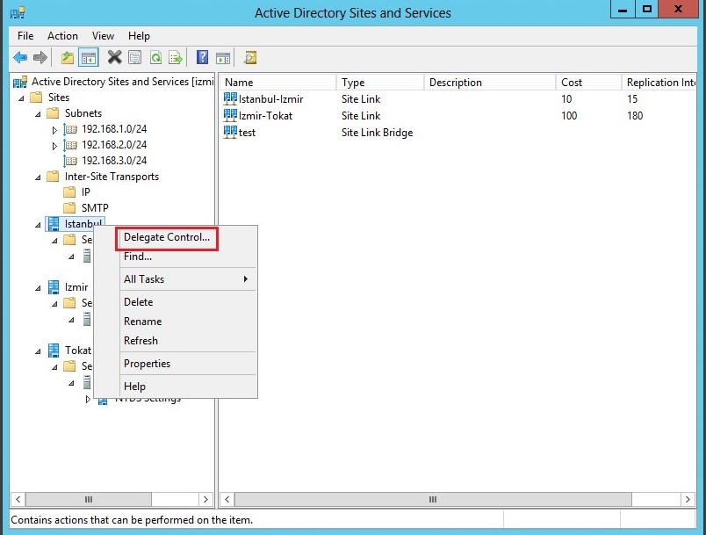Open the View menu
This screenshot has height=535, width=706.
(103, 36)
